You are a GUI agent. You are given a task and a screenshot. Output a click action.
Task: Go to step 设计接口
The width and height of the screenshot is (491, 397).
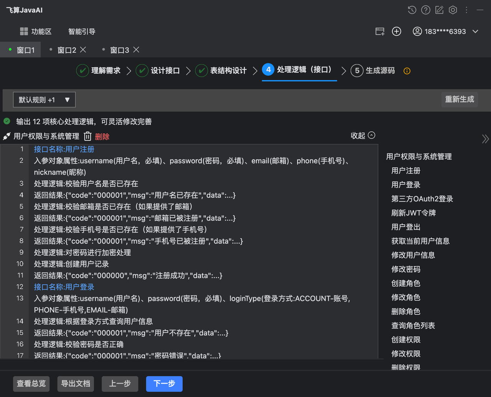[158, 71]
